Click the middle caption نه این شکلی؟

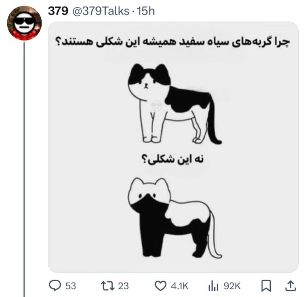click(x=172, y=159)
